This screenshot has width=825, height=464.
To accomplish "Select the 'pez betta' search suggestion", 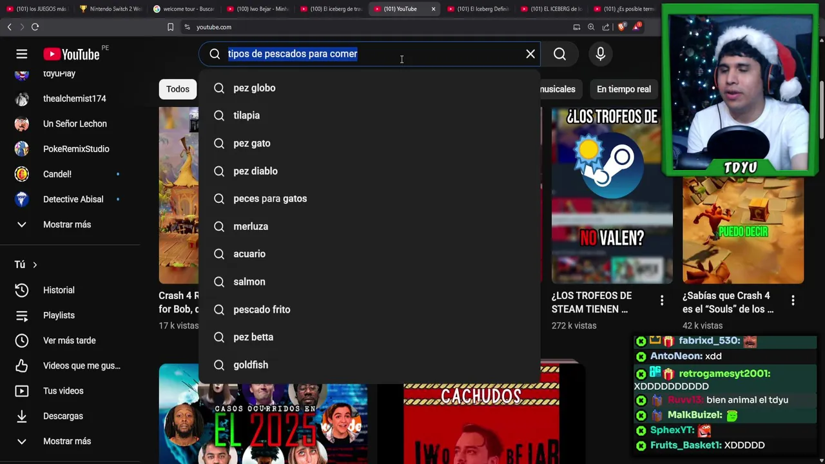I will click(x=369, y=337).
